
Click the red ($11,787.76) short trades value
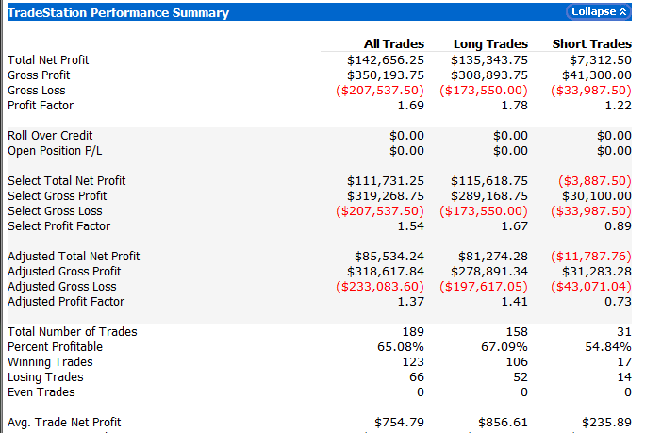[x=590, y=257]
